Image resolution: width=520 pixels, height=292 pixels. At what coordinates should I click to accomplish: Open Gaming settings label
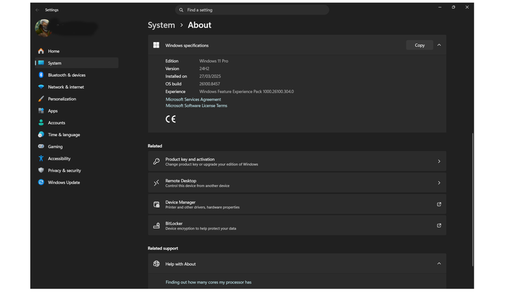tap(55, 147)
